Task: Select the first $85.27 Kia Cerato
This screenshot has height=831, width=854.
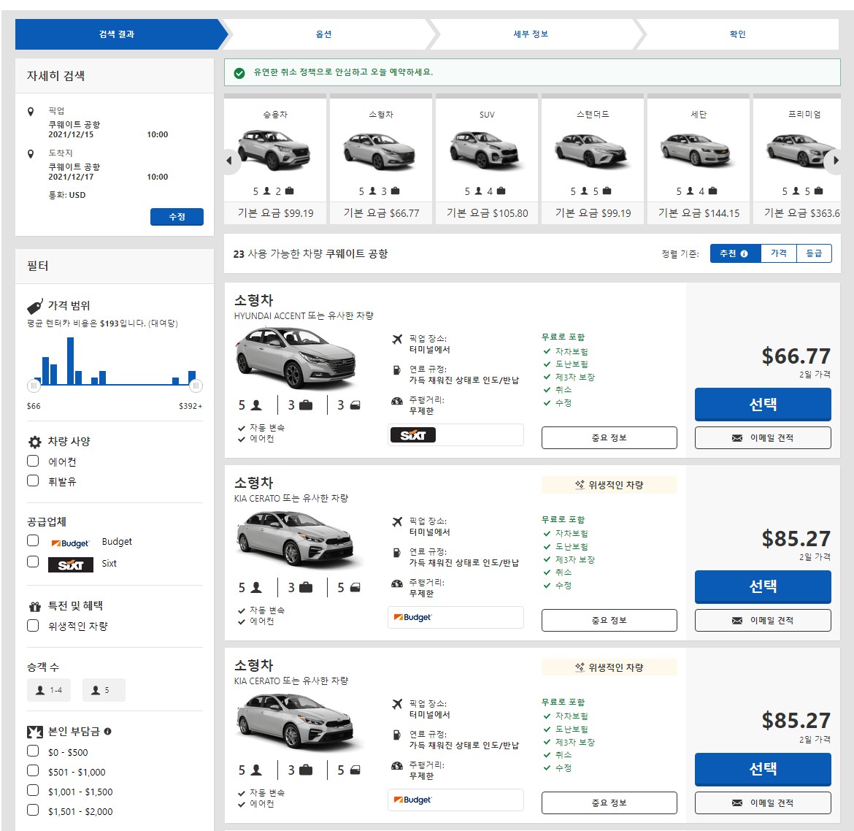Action: [x=763, y=587]
